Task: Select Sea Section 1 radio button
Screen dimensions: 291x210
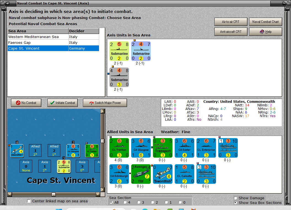Action: tap(166, 202)
